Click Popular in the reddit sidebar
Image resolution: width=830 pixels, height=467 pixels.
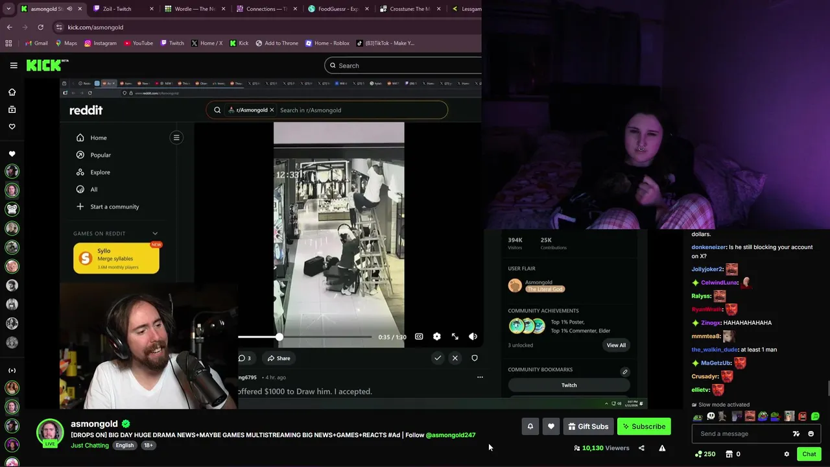click(x=93, y=155)
